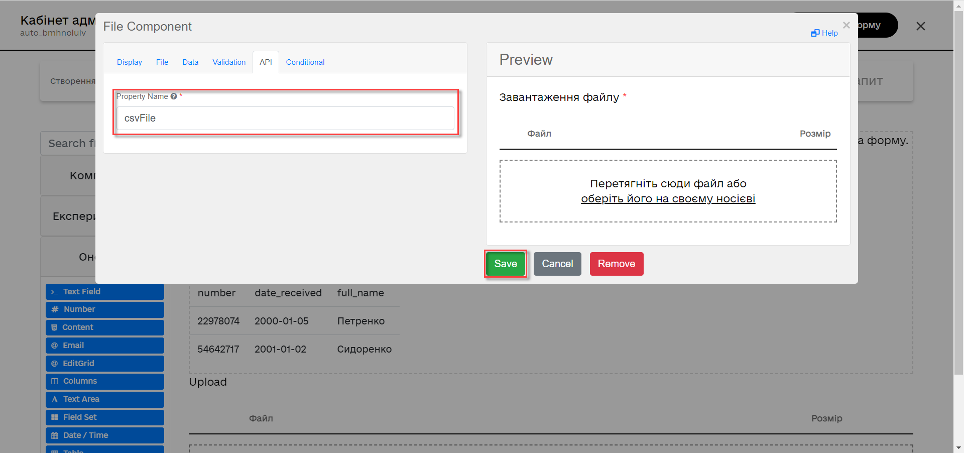Click the 22978074 table cell
964x453 pixels.
pos(218,321)
